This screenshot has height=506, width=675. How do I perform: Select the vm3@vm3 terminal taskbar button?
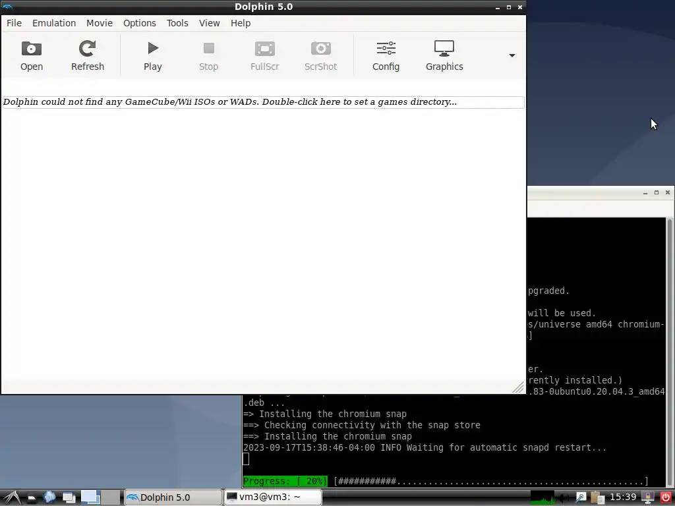point(273,497)
